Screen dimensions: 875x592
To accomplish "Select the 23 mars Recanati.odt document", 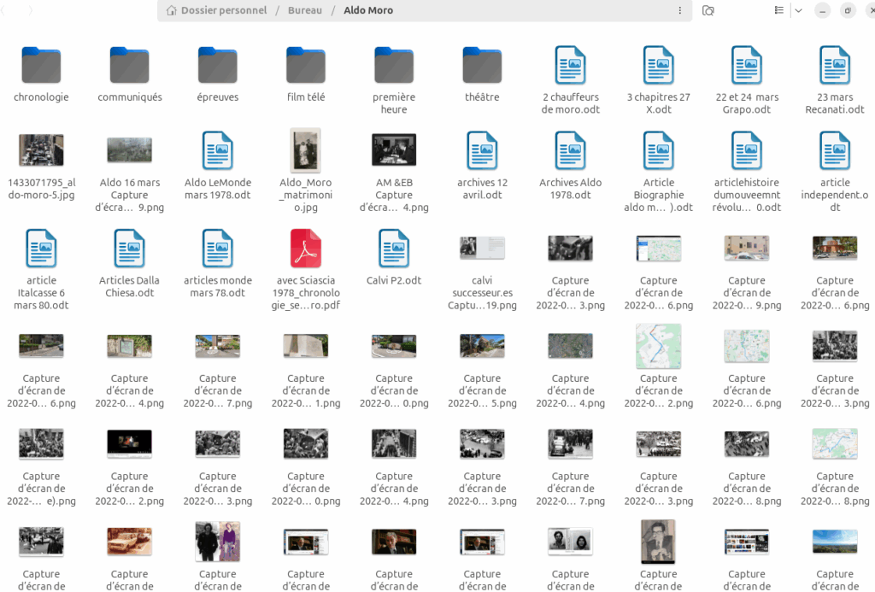I will point(835,66).
